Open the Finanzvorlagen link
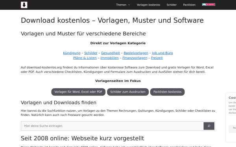This screenshot has height=147, width=236. [x=135, y=58]
